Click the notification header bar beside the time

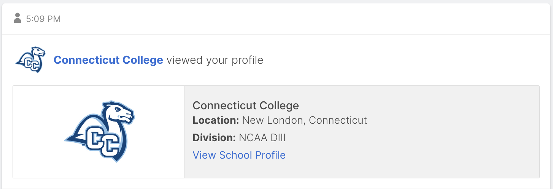pyautogui.click(x=304, y=19)
